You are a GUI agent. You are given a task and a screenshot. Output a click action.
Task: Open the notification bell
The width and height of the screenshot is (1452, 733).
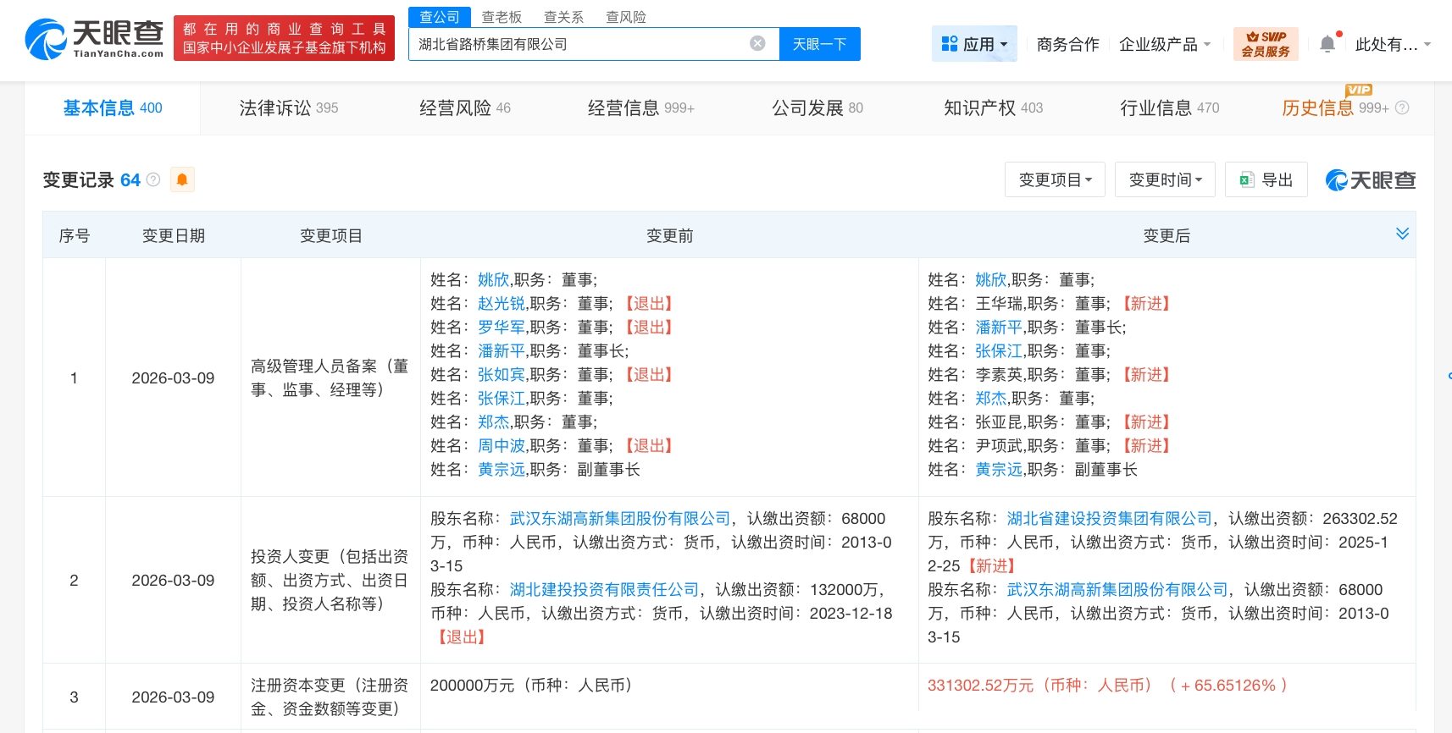1327,44
